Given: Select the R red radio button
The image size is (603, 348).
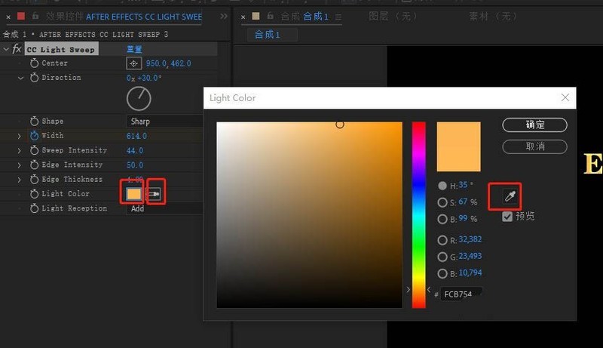Looking at the screenshot, I should (x=442, y=239).
